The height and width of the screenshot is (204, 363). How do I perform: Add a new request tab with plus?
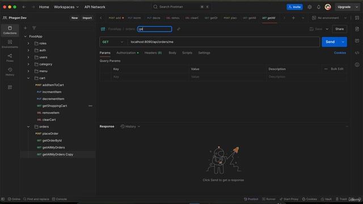point(293,18)
